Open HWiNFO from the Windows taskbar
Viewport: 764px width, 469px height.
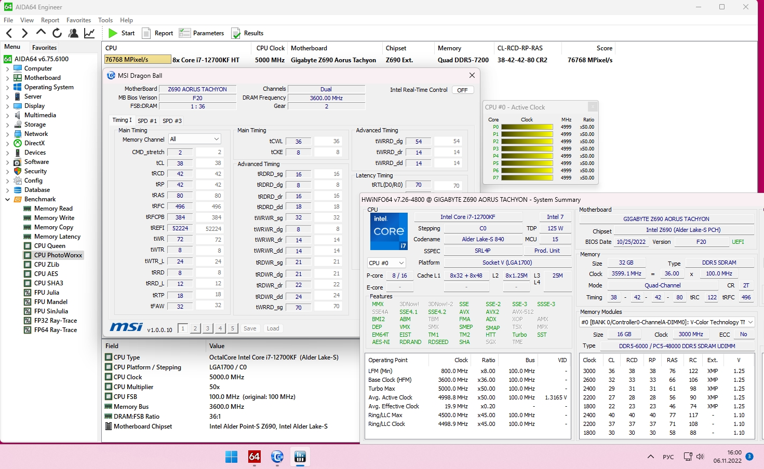[300, 457]
